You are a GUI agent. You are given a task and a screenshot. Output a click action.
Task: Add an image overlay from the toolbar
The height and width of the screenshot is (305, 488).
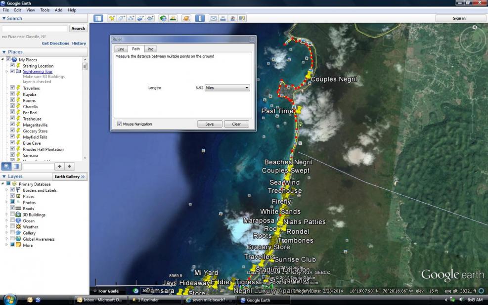140,18
